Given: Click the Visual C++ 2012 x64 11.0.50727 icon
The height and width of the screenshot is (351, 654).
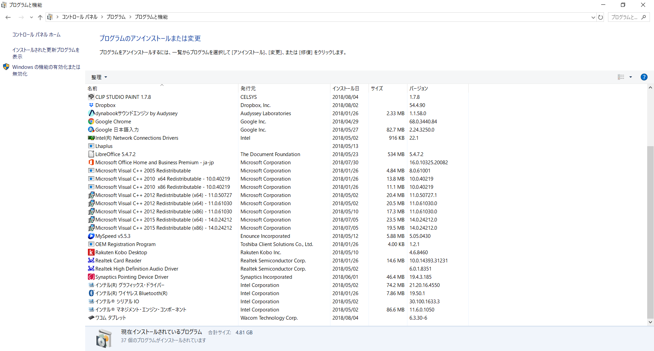Looking at the screenshot, I should (x=91, y=195).
